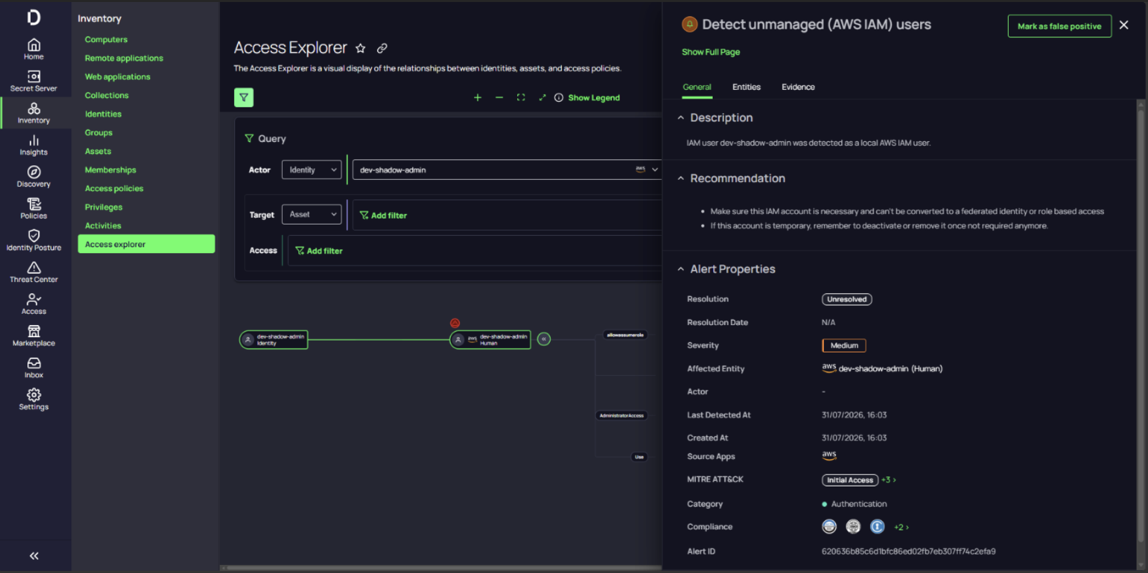Mark the alert as false positive
Image resolution: width=1148 pixels, height=573 pixels.
(x=1059, y=27)
